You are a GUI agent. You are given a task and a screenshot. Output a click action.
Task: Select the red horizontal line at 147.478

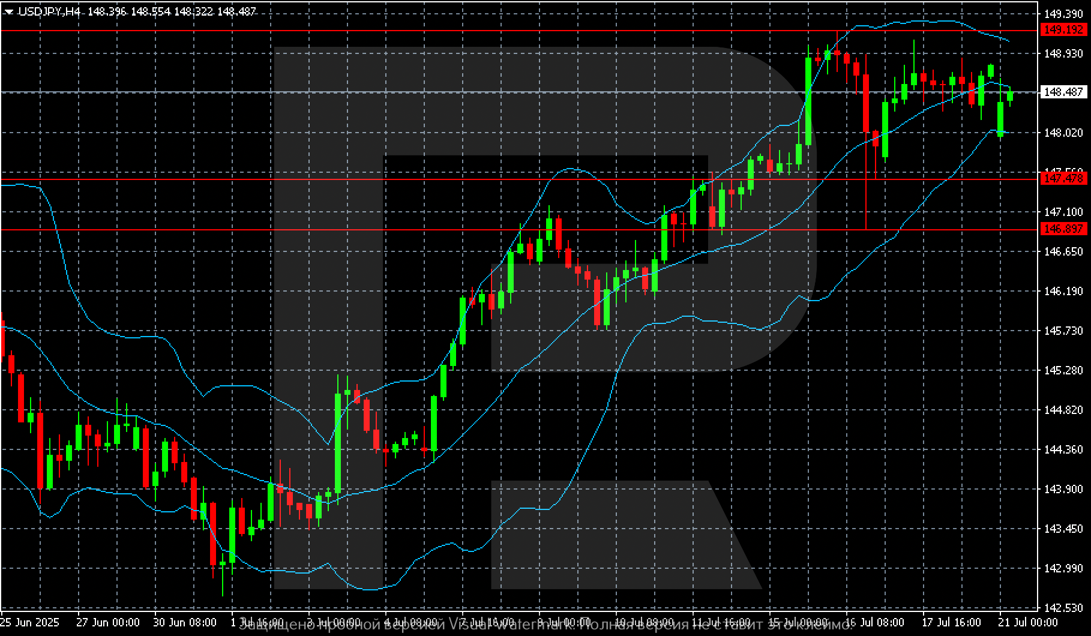[519, 179]
